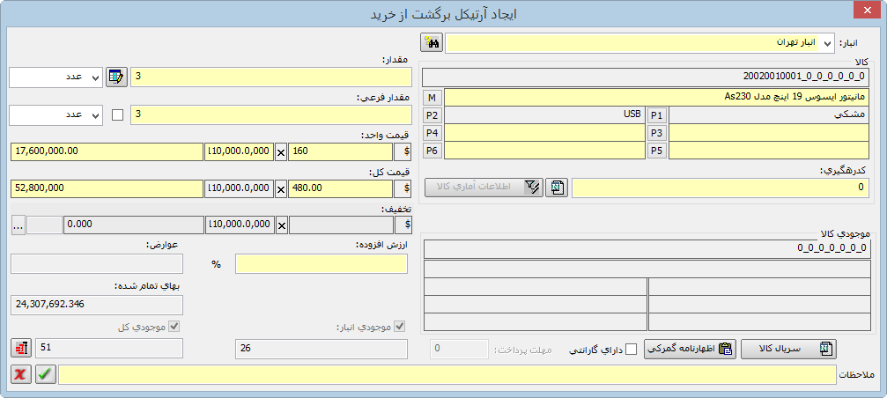Click the binoculars search icon beside warehouse
887x398 pixels.
[x=432, y=42]
